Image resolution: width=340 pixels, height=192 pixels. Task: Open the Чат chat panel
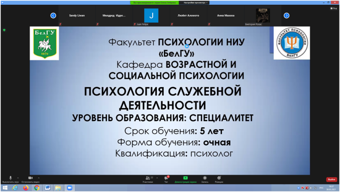pos(166,178)
